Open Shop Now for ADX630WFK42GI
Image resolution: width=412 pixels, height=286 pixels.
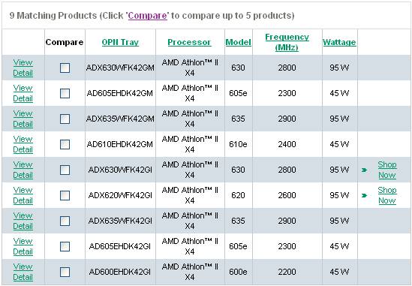(x=387, y=170)
